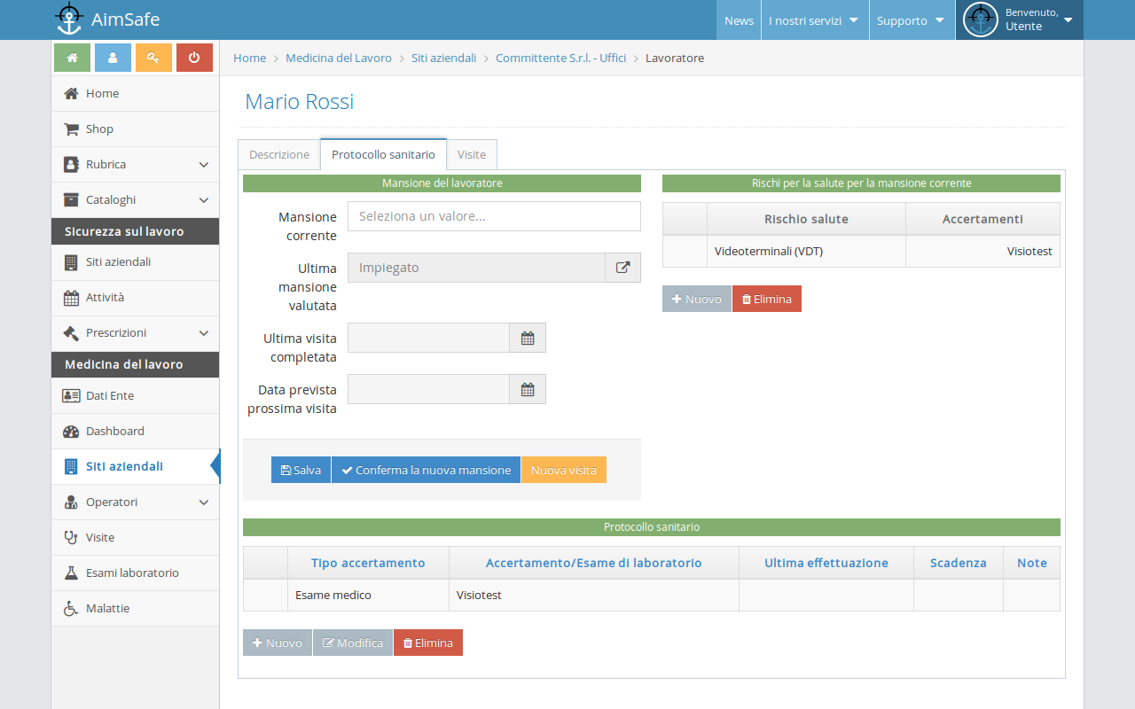
Task: Sort by Note column header
Action: tap(1032, 563)
